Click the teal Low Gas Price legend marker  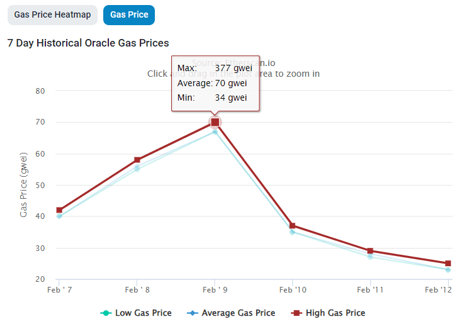[106, 313]
